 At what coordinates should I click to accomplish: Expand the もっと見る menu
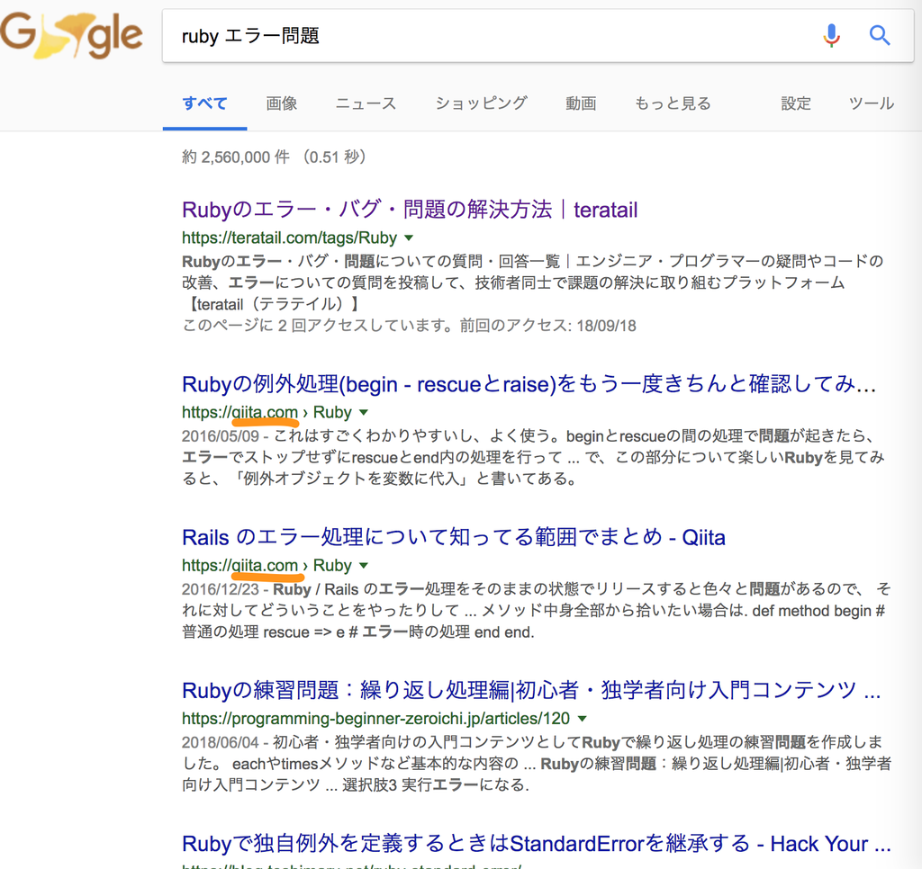point(673,103)
